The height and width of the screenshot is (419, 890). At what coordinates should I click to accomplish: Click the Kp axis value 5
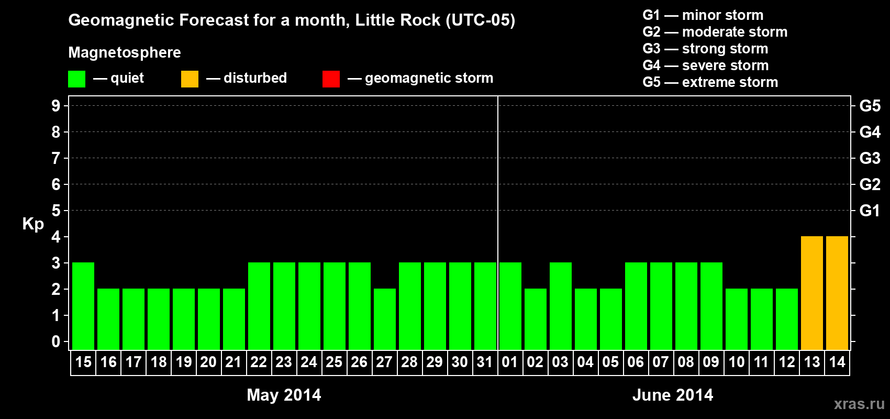pos(55,211)
